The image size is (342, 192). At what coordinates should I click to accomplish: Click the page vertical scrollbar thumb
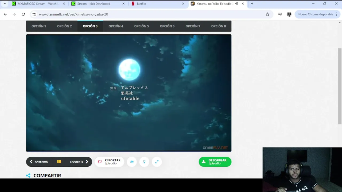(x=340, y=86)
